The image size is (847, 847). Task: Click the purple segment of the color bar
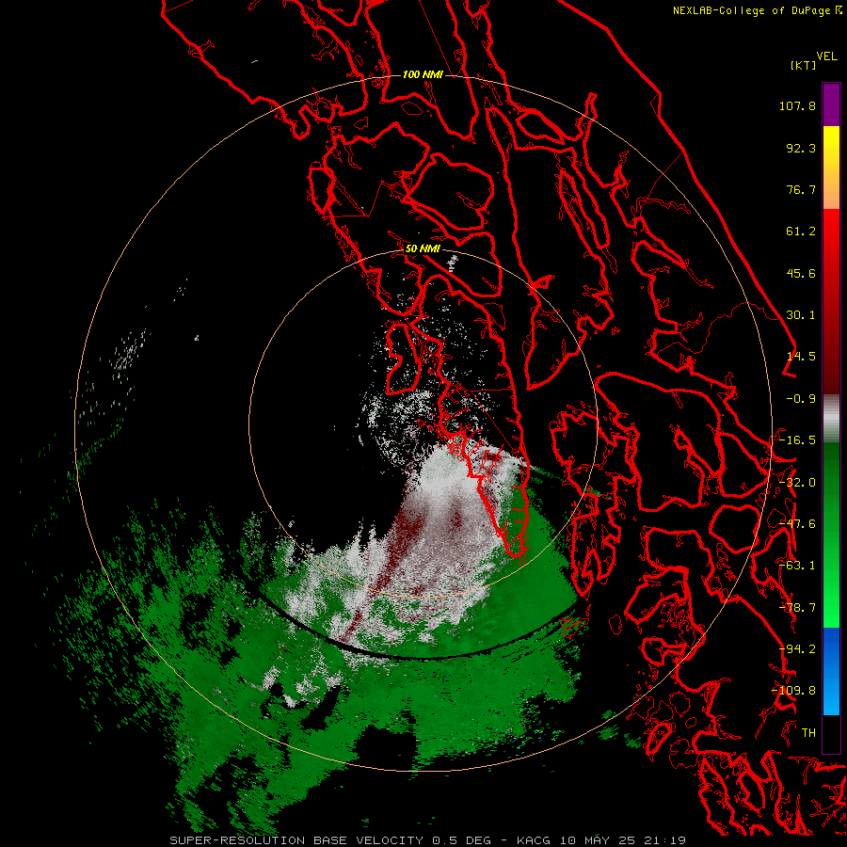coord(831,104)
